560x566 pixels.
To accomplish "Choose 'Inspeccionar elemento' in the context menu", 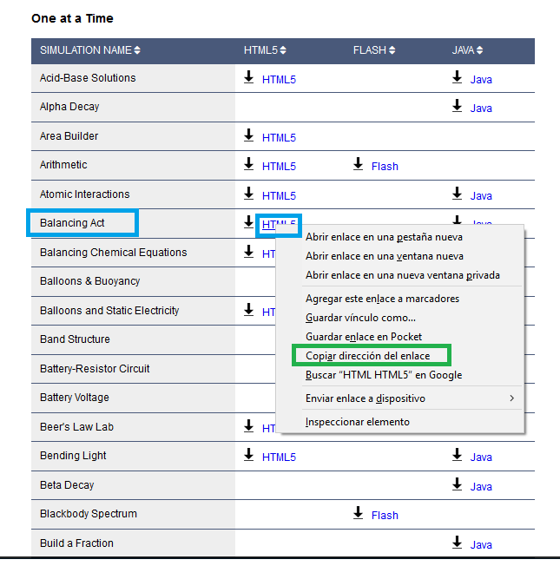I will (x=358, y=422).
